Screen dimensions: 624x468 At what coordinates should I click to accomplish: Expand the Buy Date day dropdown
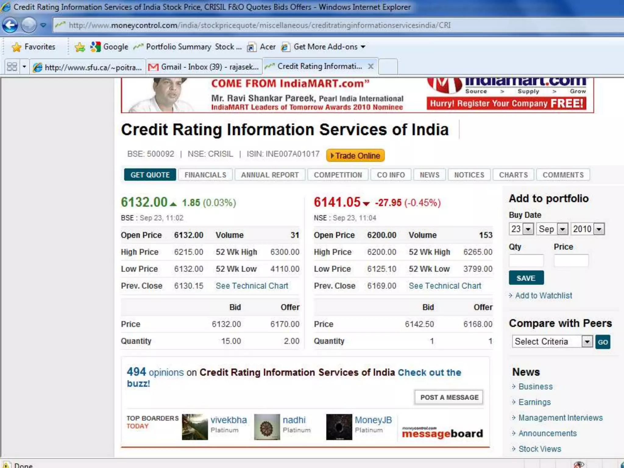click(x=529, y=229)
